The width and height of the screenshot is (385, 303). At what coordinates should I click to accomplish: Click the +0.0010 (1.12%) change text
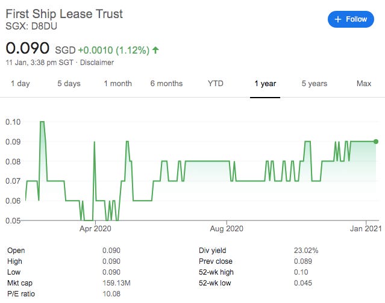coord(114,50)
